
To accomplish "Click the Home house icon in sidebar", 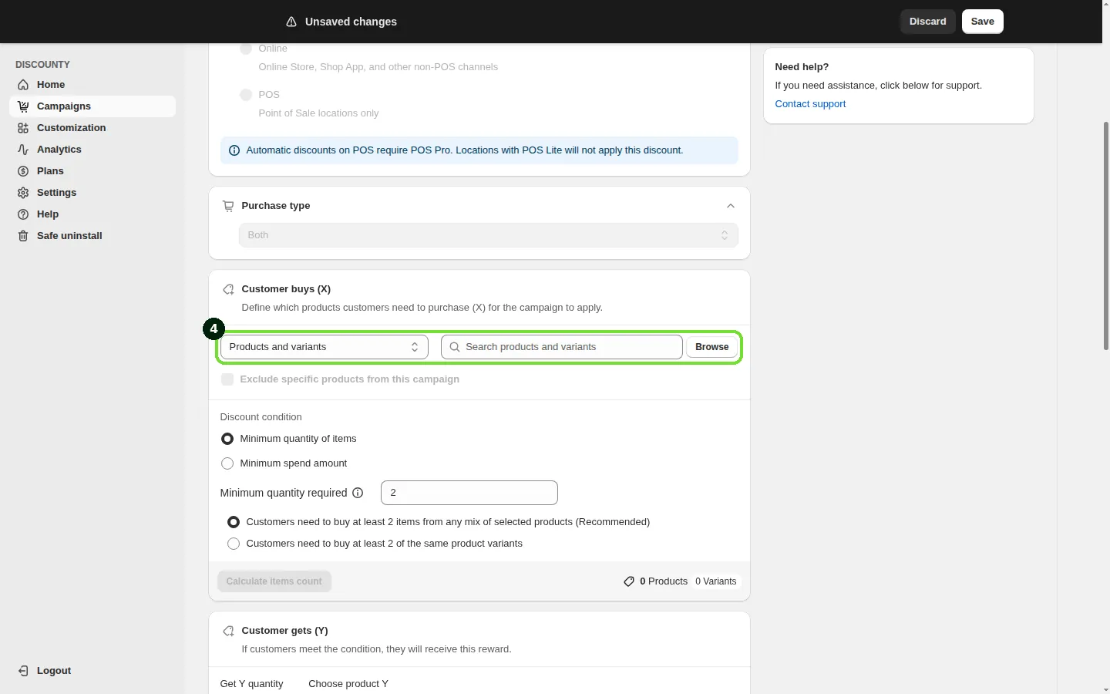I will click(x=23, y=85).
